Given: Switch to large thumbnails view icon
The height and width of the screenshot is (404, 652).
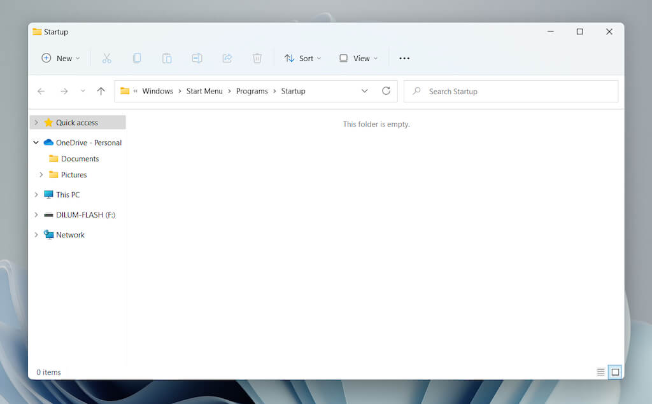Looking at the screenshot, I should 615,372.
